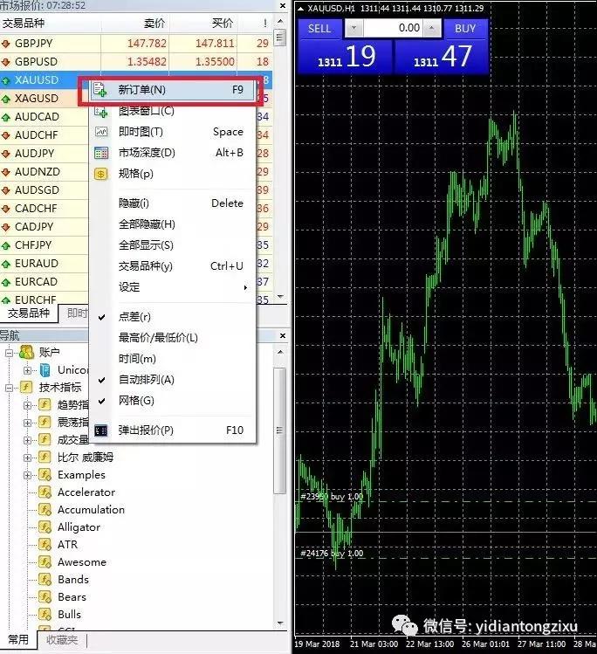The image size is (597, 654).
Task: Click the Alligator indicator icon
Action: (x=44, y=527)
